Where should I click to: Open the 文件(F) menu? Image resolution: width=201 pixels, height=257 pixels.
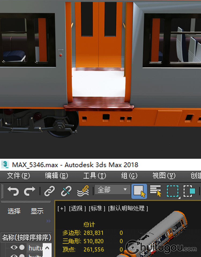18,176
